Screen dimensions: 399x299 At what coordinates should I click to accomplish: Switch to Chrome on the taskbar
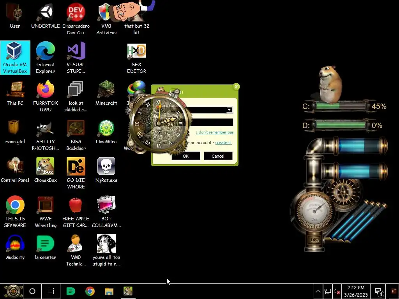click(x=90, y=291)
